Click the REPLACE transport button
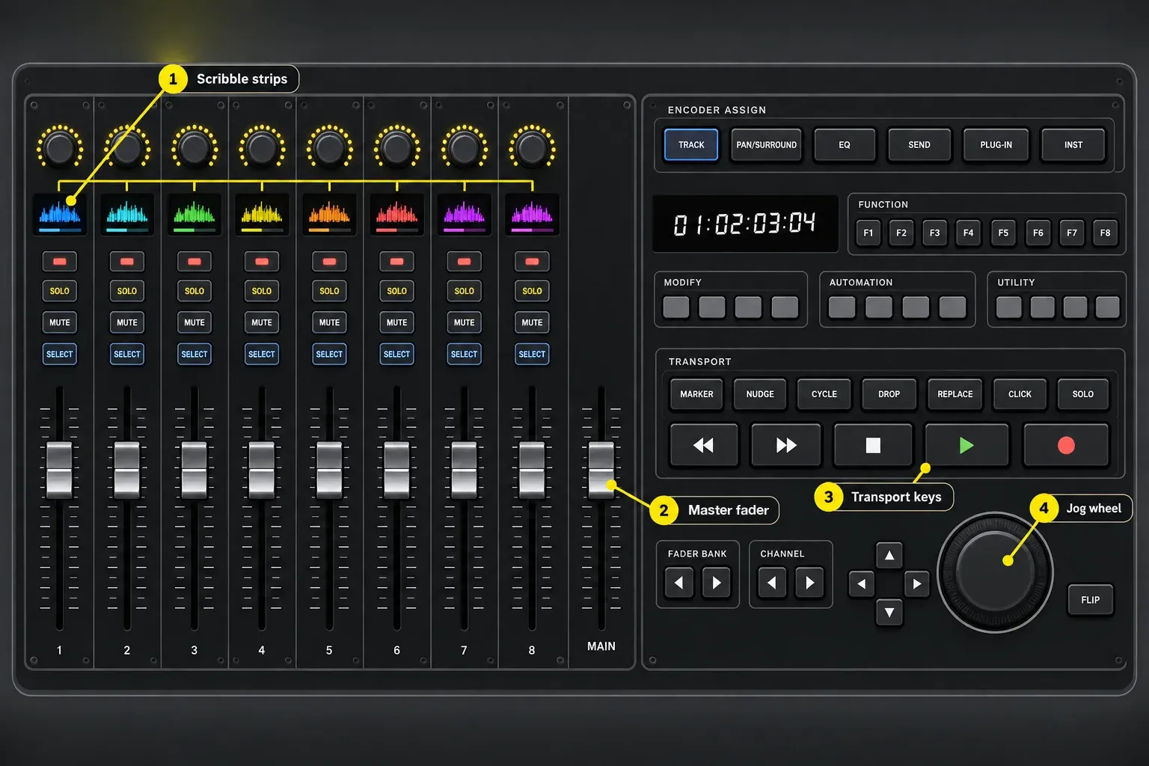 955,394
